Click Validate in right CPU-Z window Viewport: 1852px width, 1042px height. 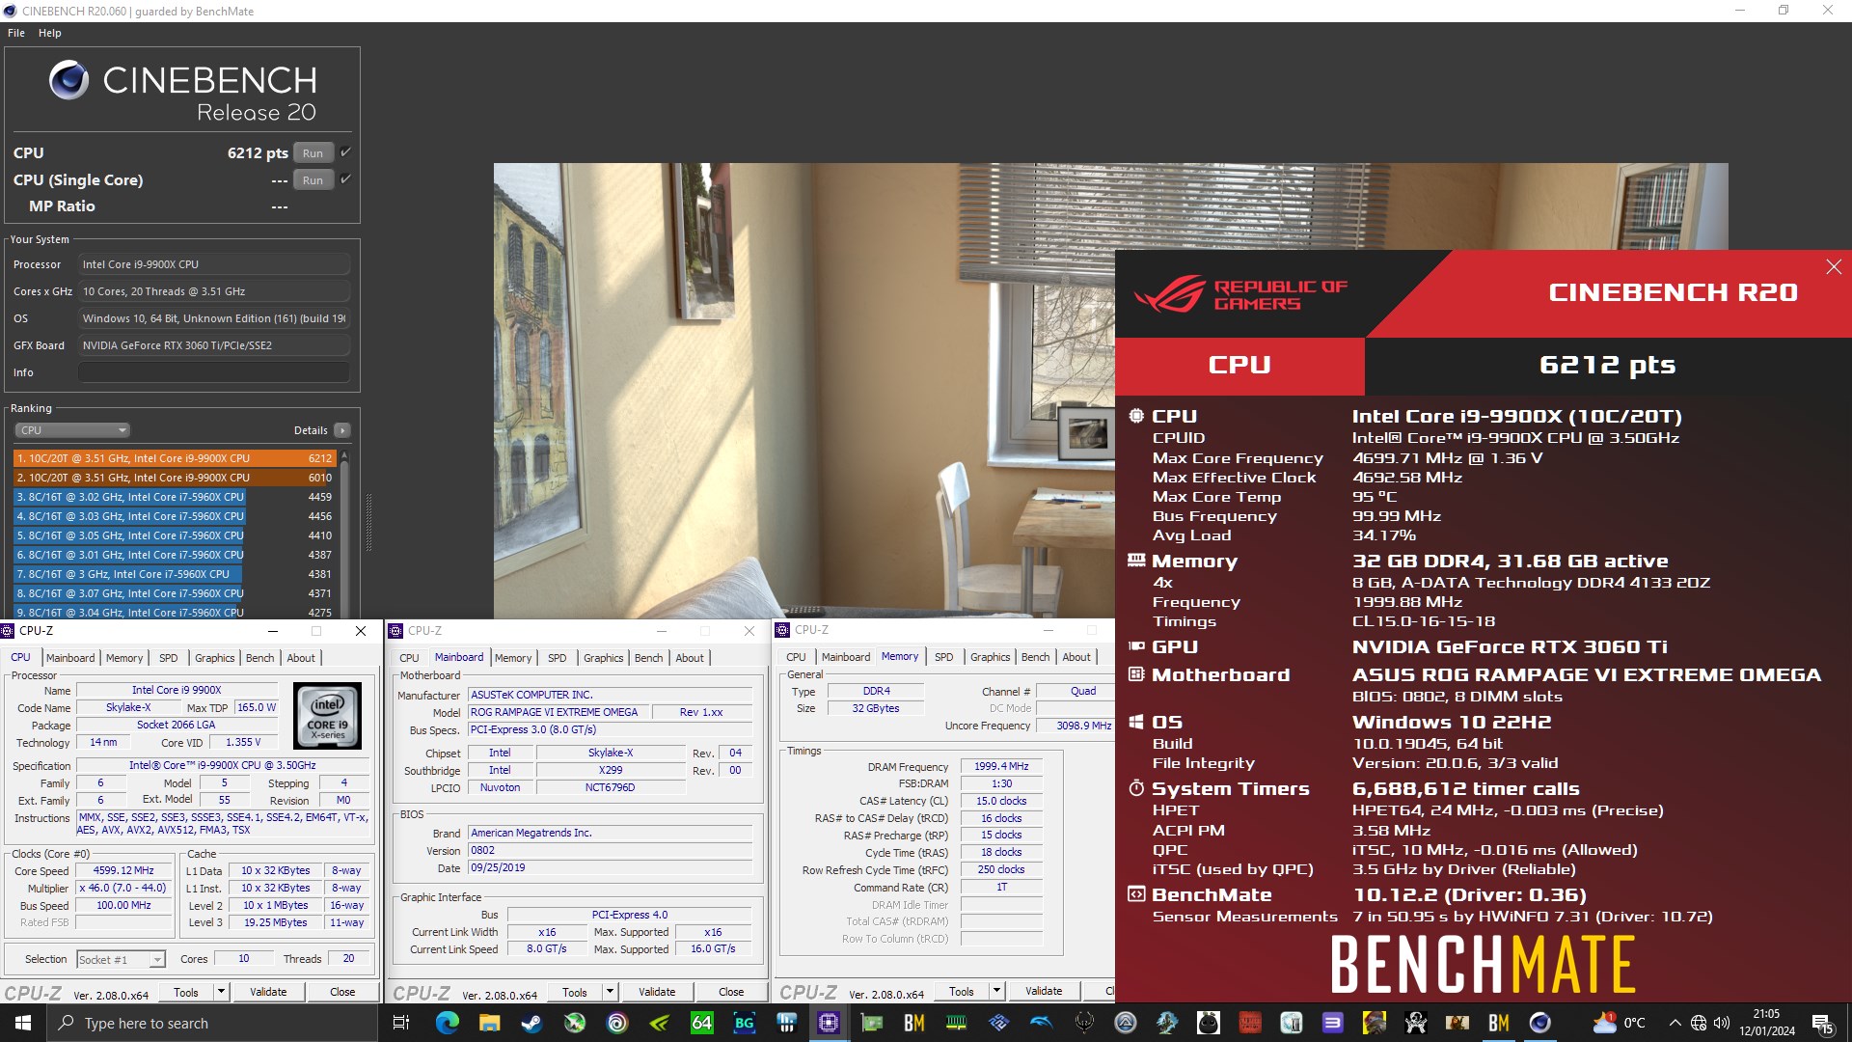pos(1044,991)
